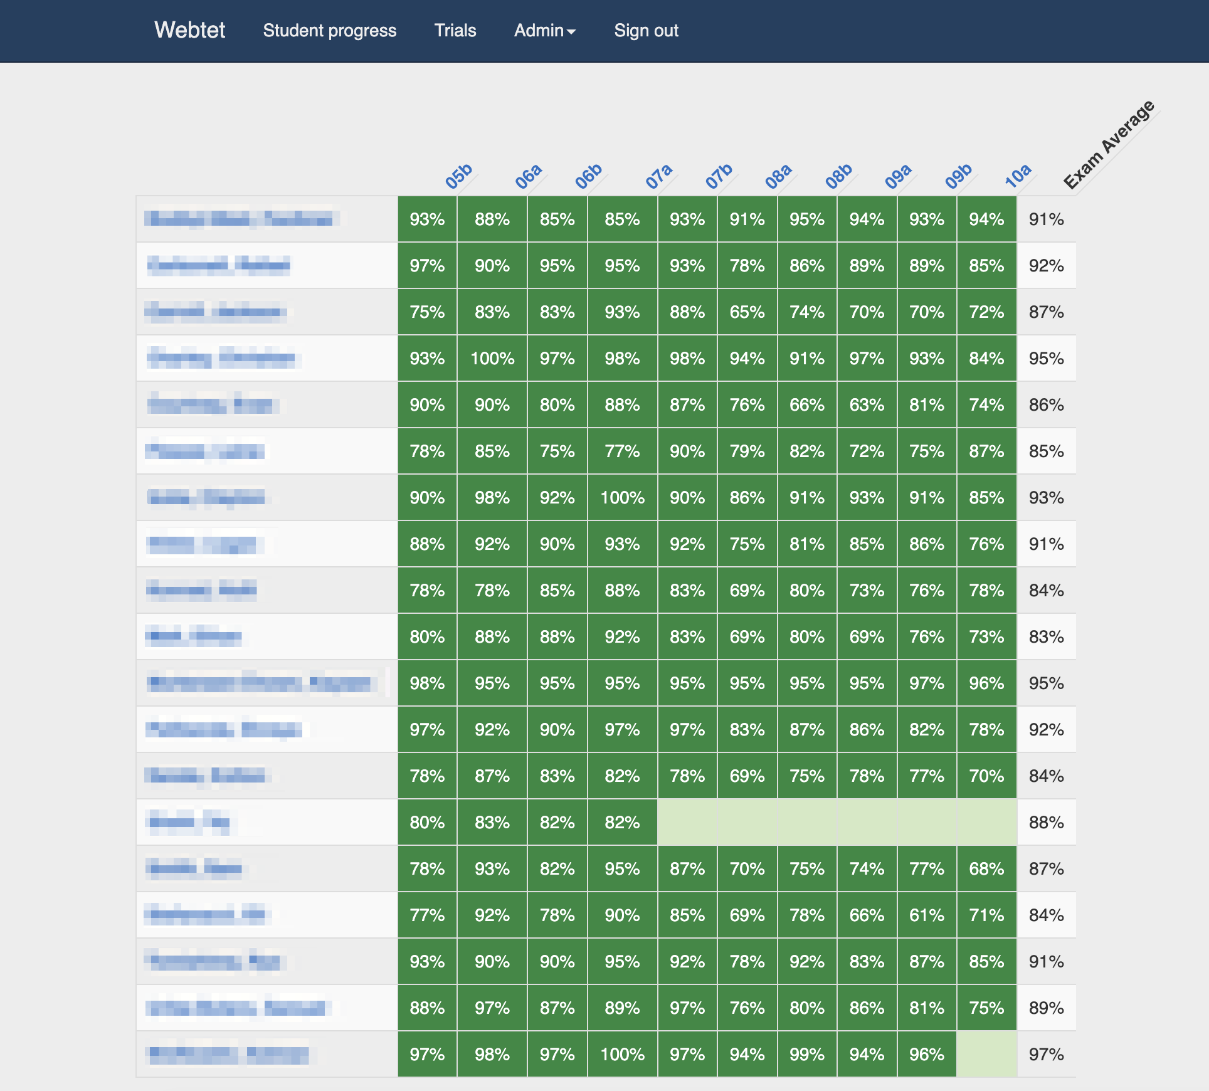Open the name link in the 95% average row with 100% in 06a

pos(222,358)
